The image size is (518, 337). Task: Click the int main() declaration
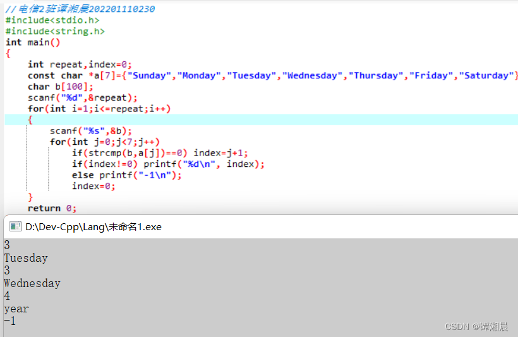[x=33, y=42]
